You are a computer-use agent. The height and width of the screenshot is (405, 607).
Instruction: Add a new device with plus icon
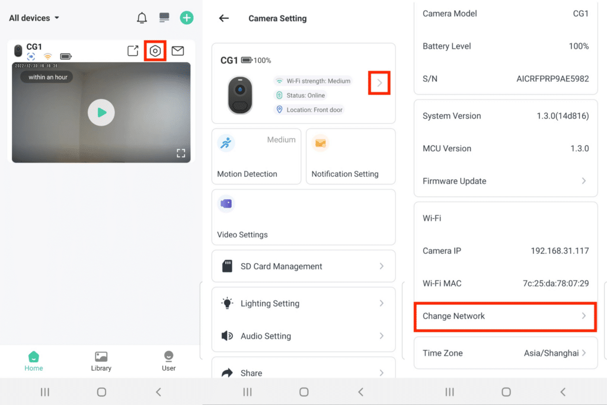[187, 18]
